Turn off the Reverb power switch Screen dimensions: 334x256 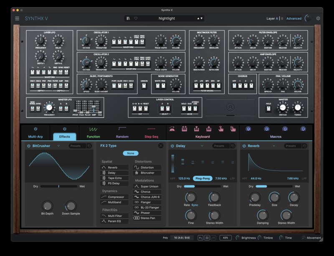coord(244,146)
